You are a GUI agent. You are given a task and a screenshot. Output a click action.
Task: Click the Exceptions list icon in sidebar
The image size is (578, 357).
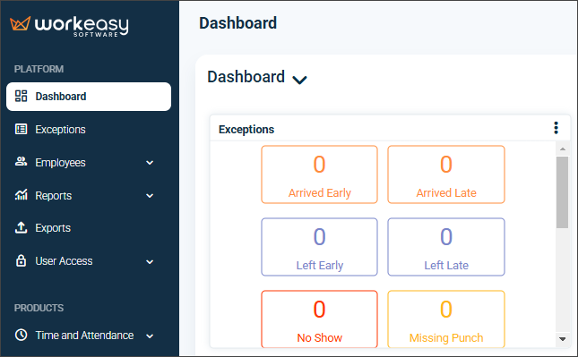click(x=21, y=129)
